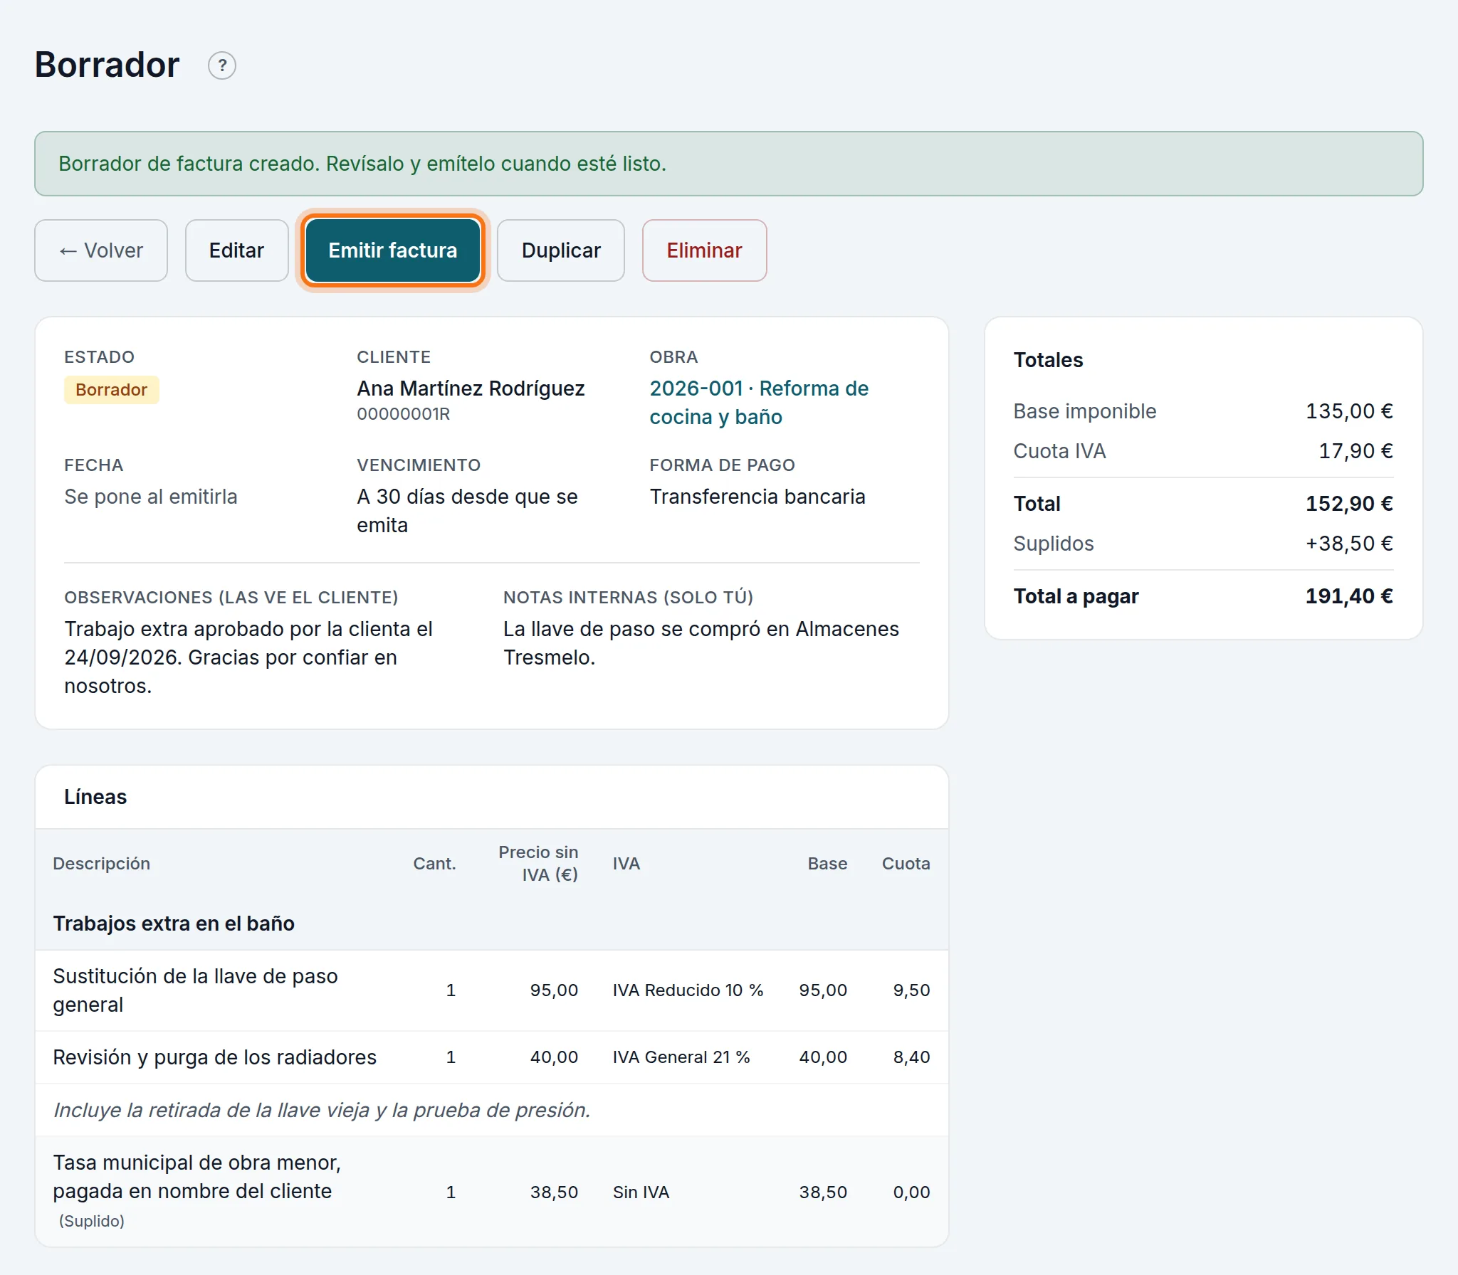Click 'IVA Reducido 10 %' cell

coord(688,990)
